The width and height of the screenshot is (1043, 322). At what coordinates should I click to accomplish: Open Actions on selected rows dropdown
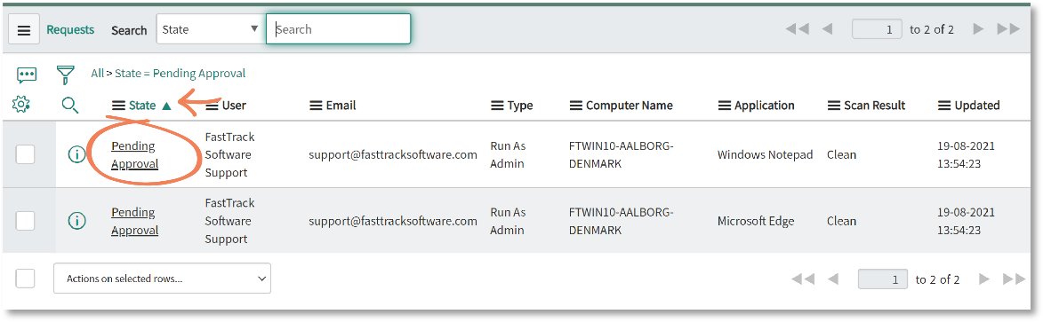pyautogui.click(x=163, y=279)
